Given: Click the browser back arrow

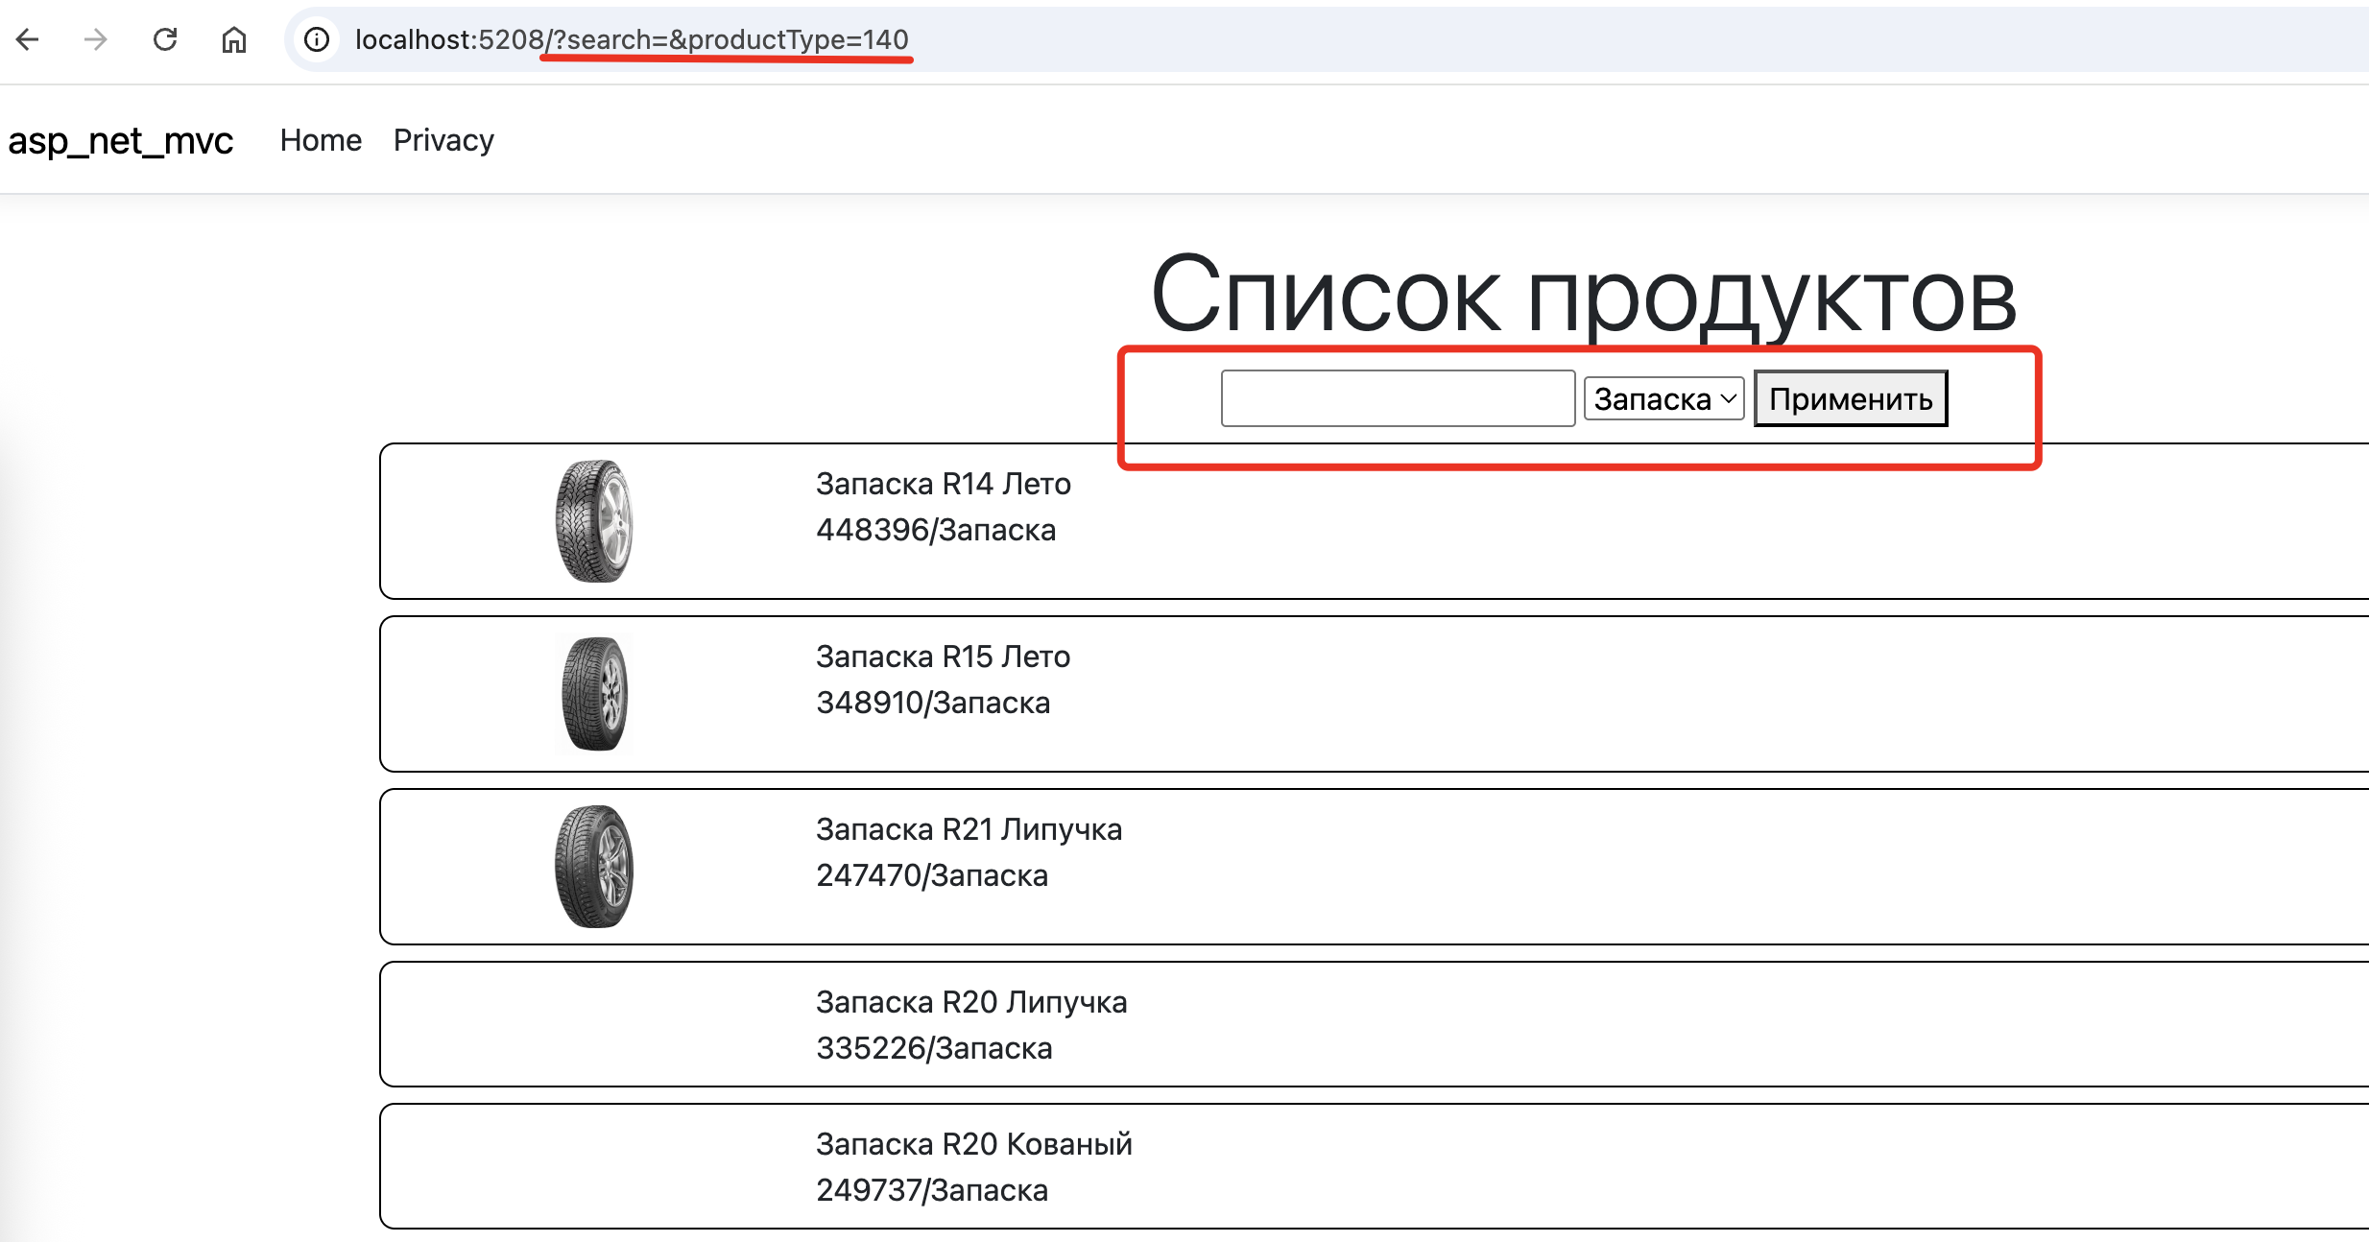Looking at the screenshot, I should 28,39.
